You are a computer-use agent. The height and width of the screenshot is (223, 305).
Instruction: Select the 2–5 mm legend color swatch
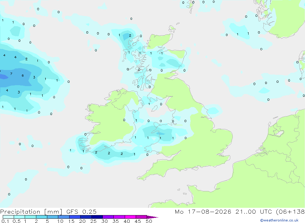(41, 217)
